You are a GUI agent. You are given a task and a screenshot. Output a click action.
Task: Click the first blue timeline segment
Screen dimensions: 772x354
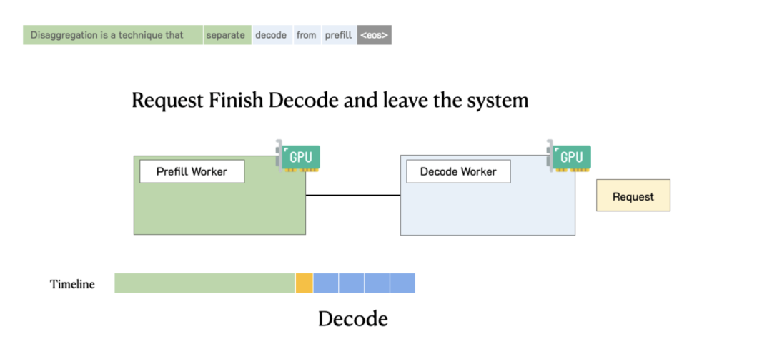326,283
